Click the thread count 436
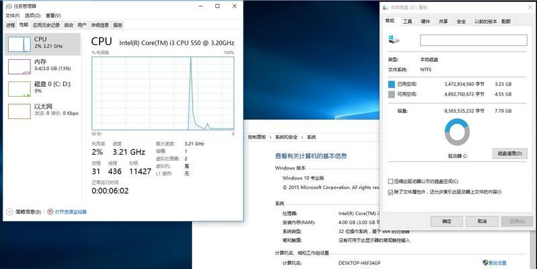Screen dimensions: 537x269 (x=114, y=171)
